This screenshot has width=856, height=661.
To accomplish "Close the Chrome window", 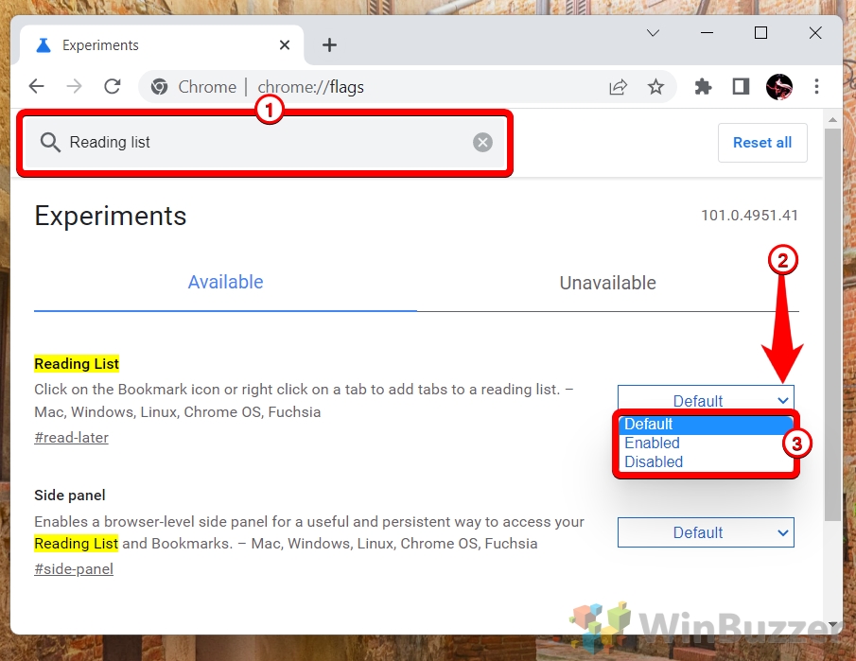I will pos(815,33).
